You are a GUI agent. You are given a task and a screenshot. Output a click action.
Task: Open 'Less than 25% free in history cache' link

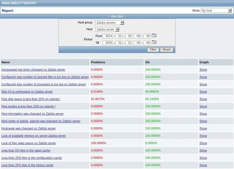pos(27,165)
